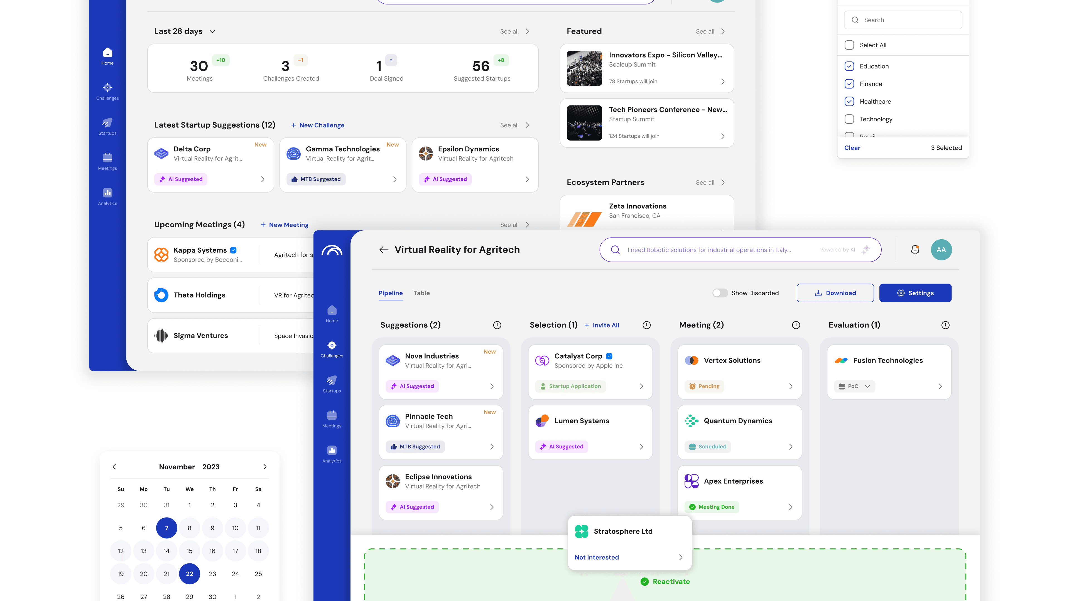Screen dimensions: 1069x601
Task: Click the notification bell icon
Action: coord(914,250)
